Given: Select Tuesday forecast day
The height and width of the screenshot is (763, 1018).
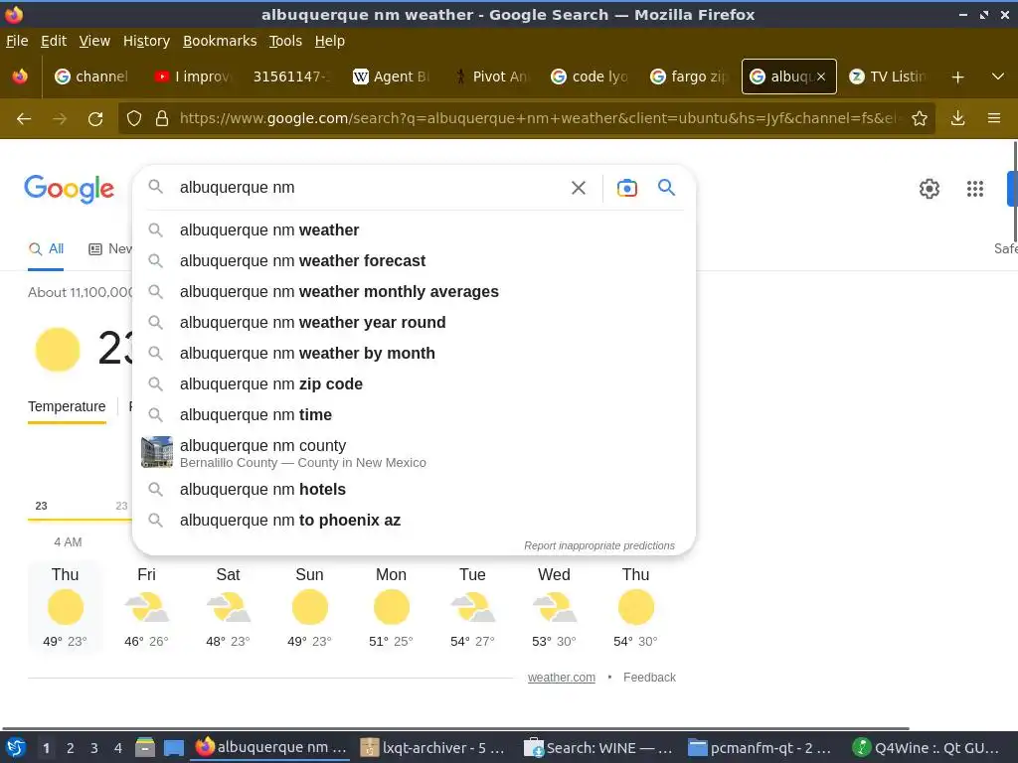Looking at the screenshot, I should click(x=472, y=607).
